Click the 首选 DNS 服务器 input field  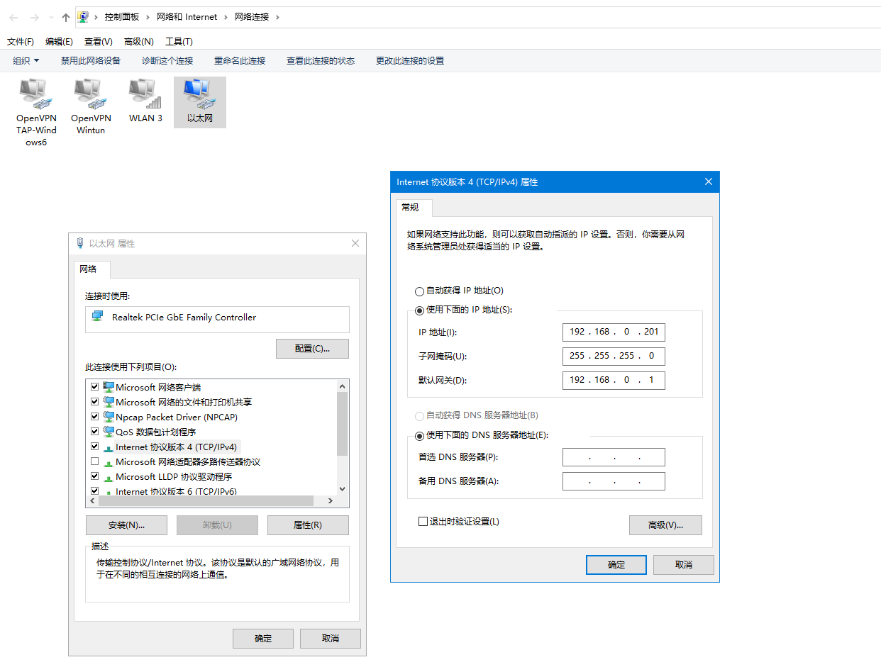tap(614, 457)
